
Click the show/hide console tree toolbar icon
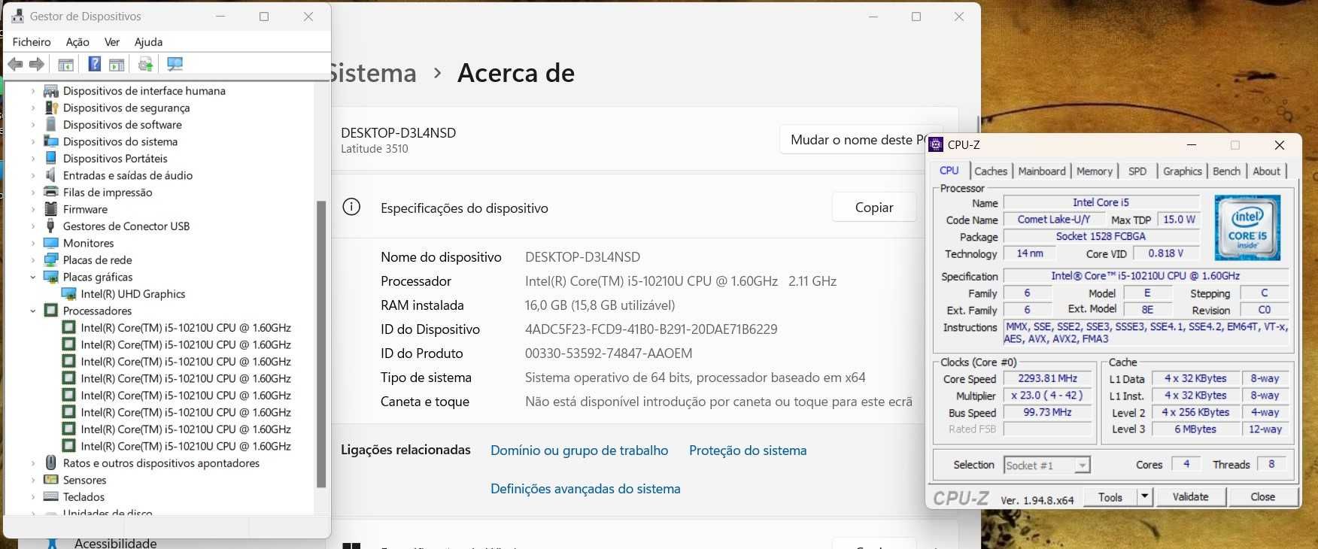pyautogui.click(x=65, y=65)
